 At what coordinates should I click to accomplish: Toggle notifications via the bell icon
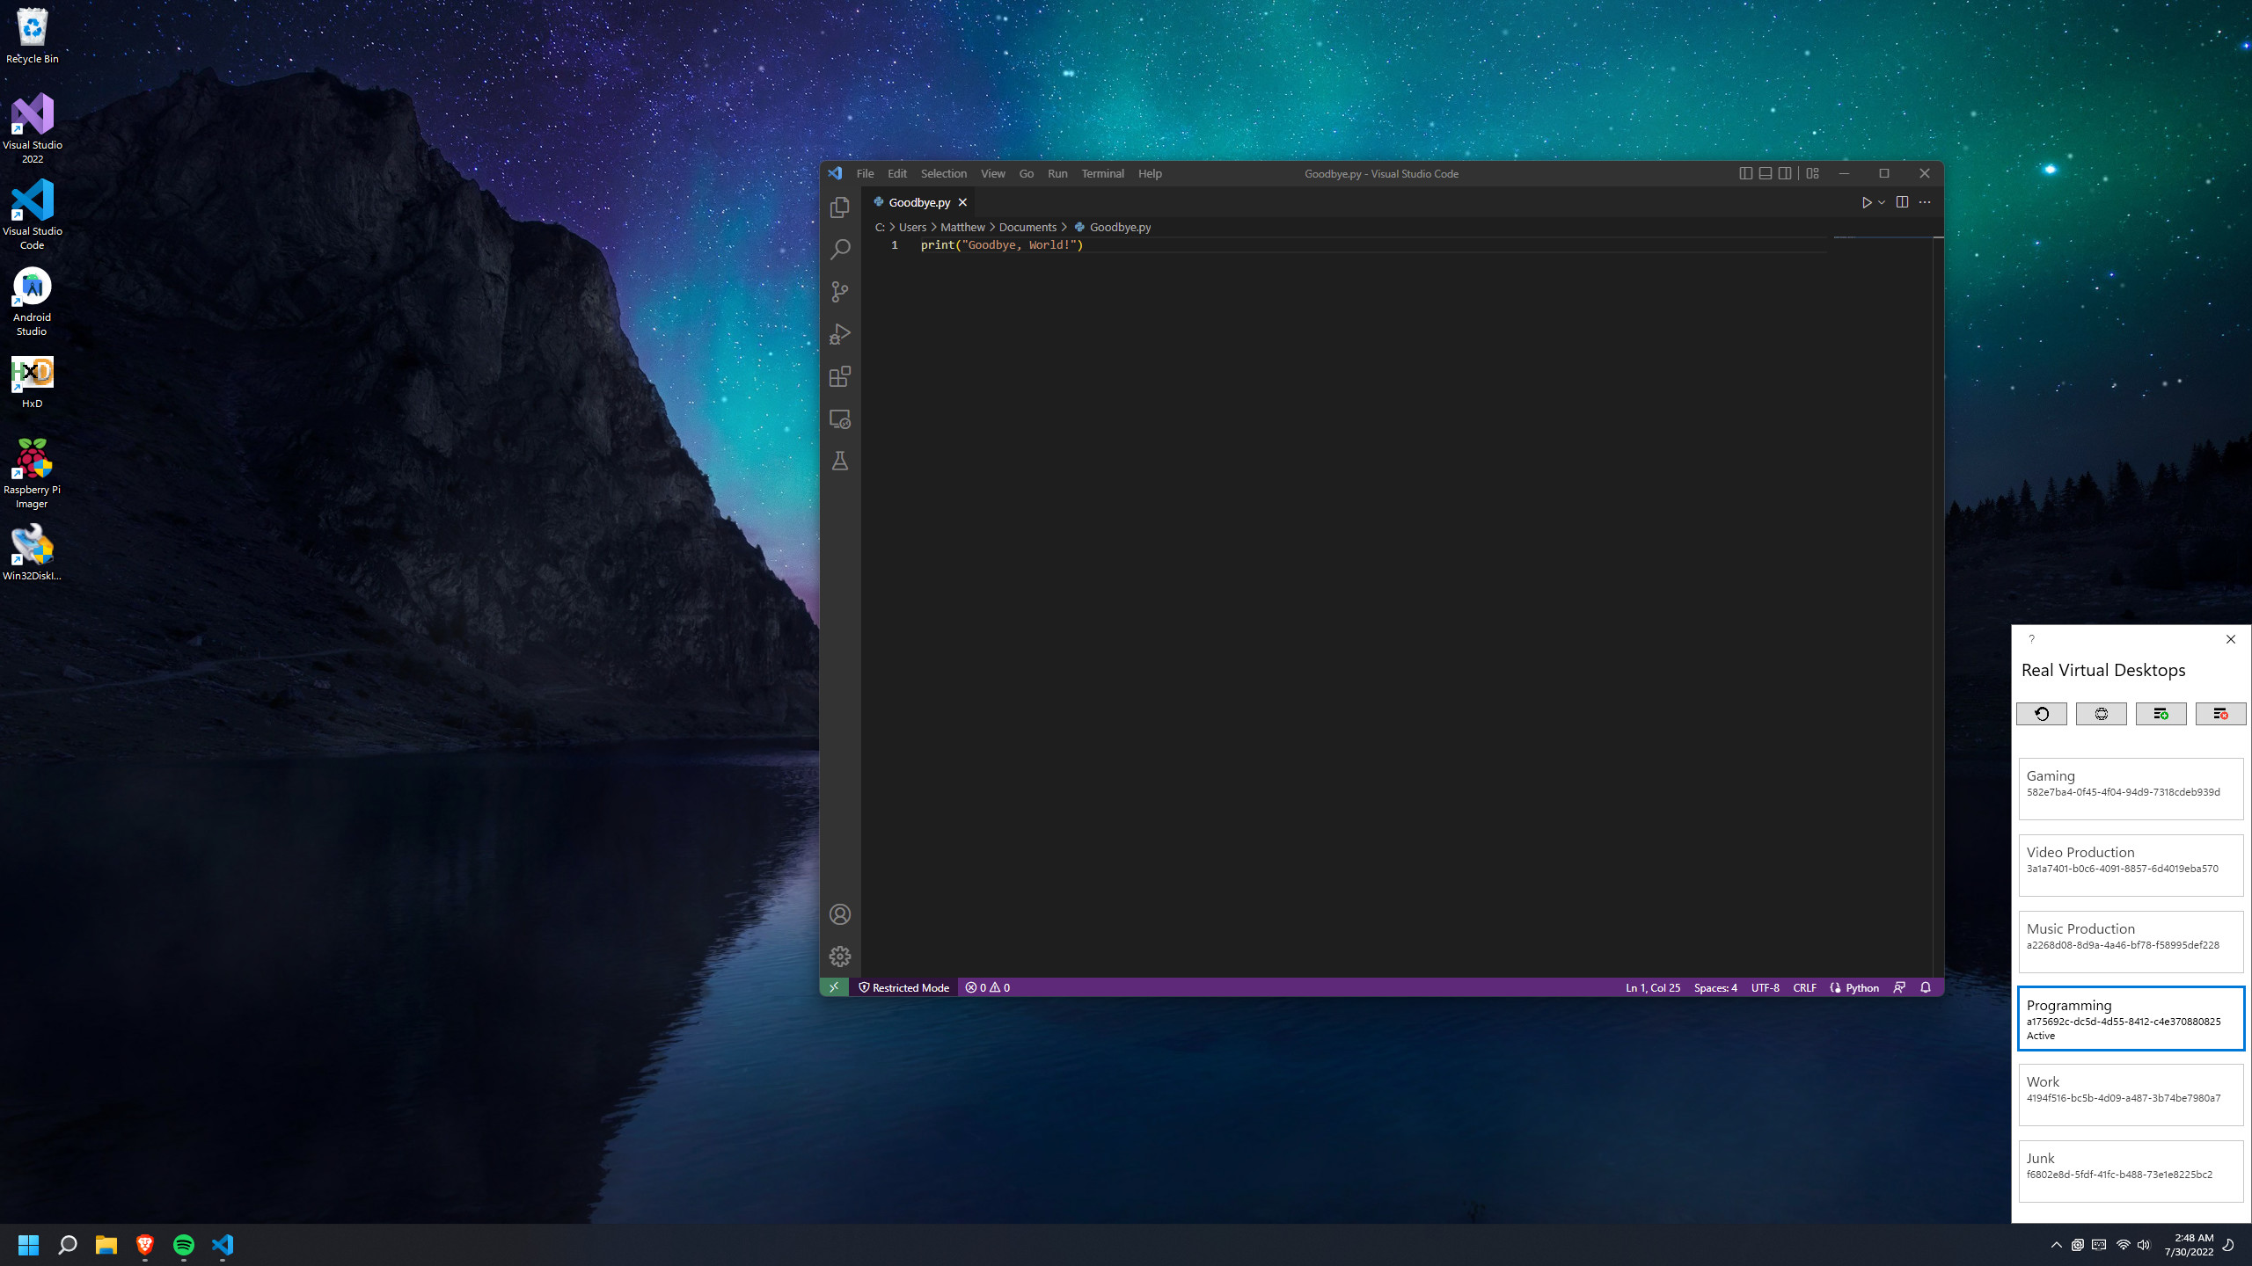(x=1926, y=987)
